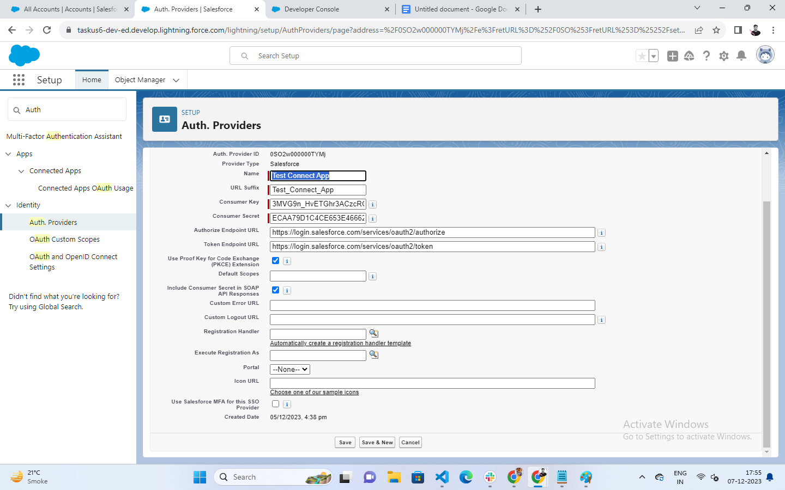Click the Search Setup field
This screenshot has height=490, width=785.
pos(376,56)
